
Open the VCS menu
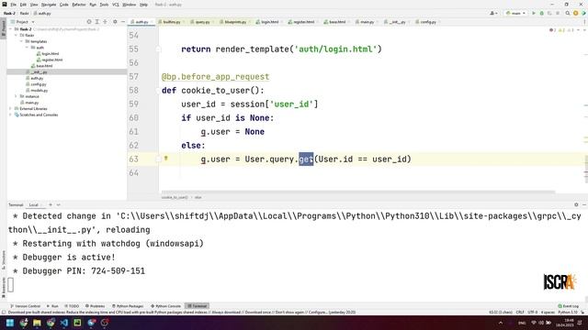point(116,5)
